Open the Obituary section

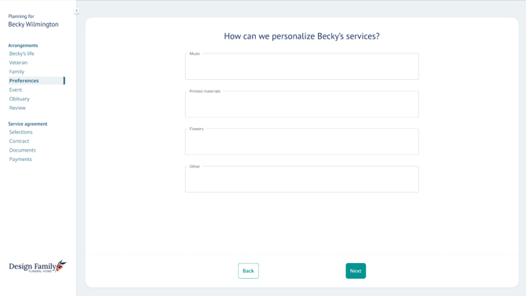[x=19, y=99]
